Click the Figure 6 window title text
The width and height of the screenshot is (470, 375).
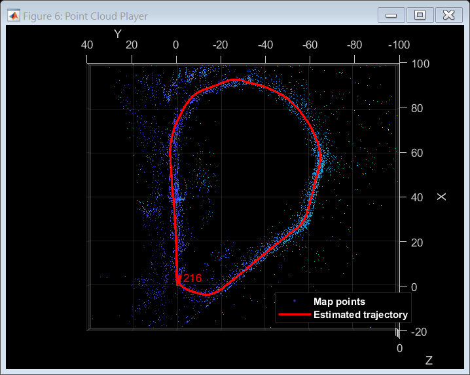[85, 16]
